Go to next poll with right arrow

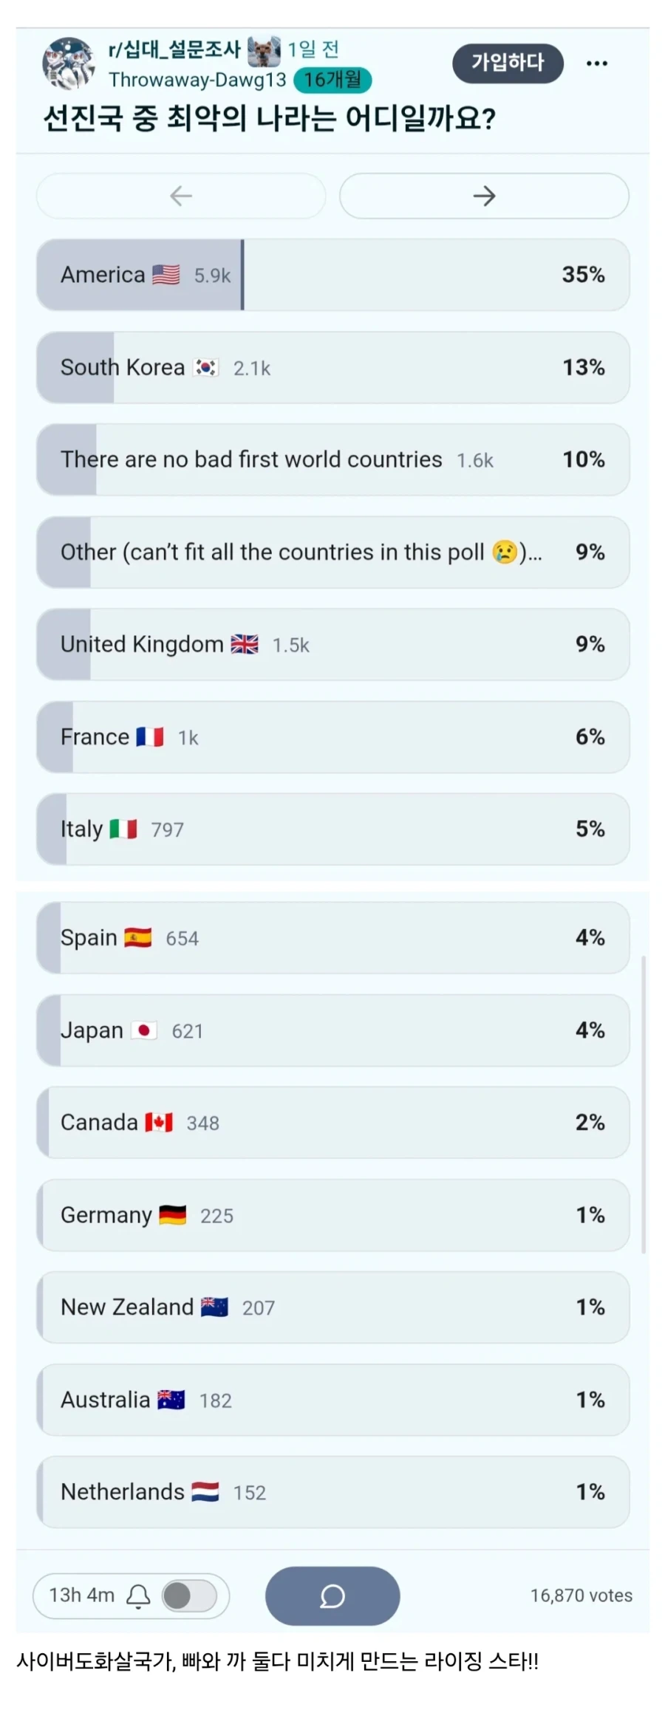pyautogui.click(x=484, y=196)
